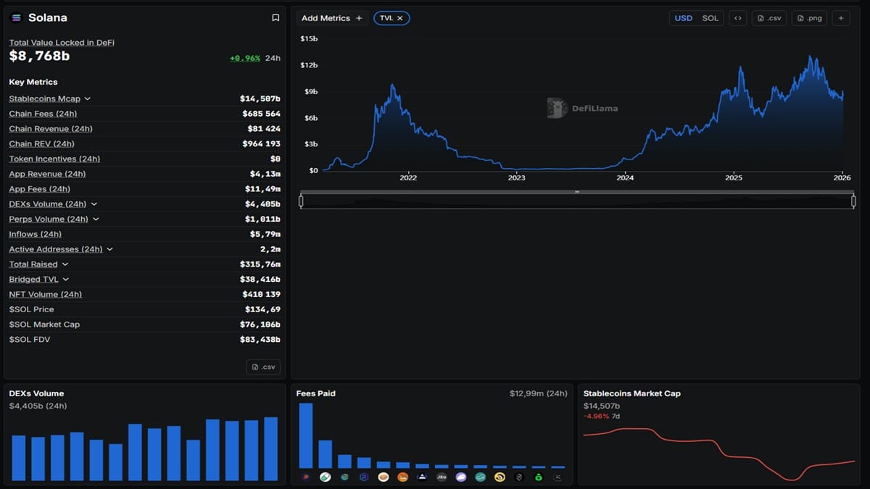Image resolution: width=870 pixels, height=489 pixels.
Task: Click the dark triangle protocol icon
Action: [422, 477]
